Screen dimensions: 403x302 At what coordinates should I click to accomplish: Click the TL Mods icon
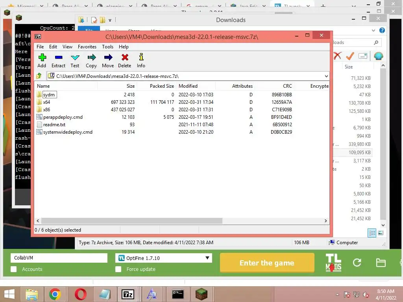(x=333, y=262)
